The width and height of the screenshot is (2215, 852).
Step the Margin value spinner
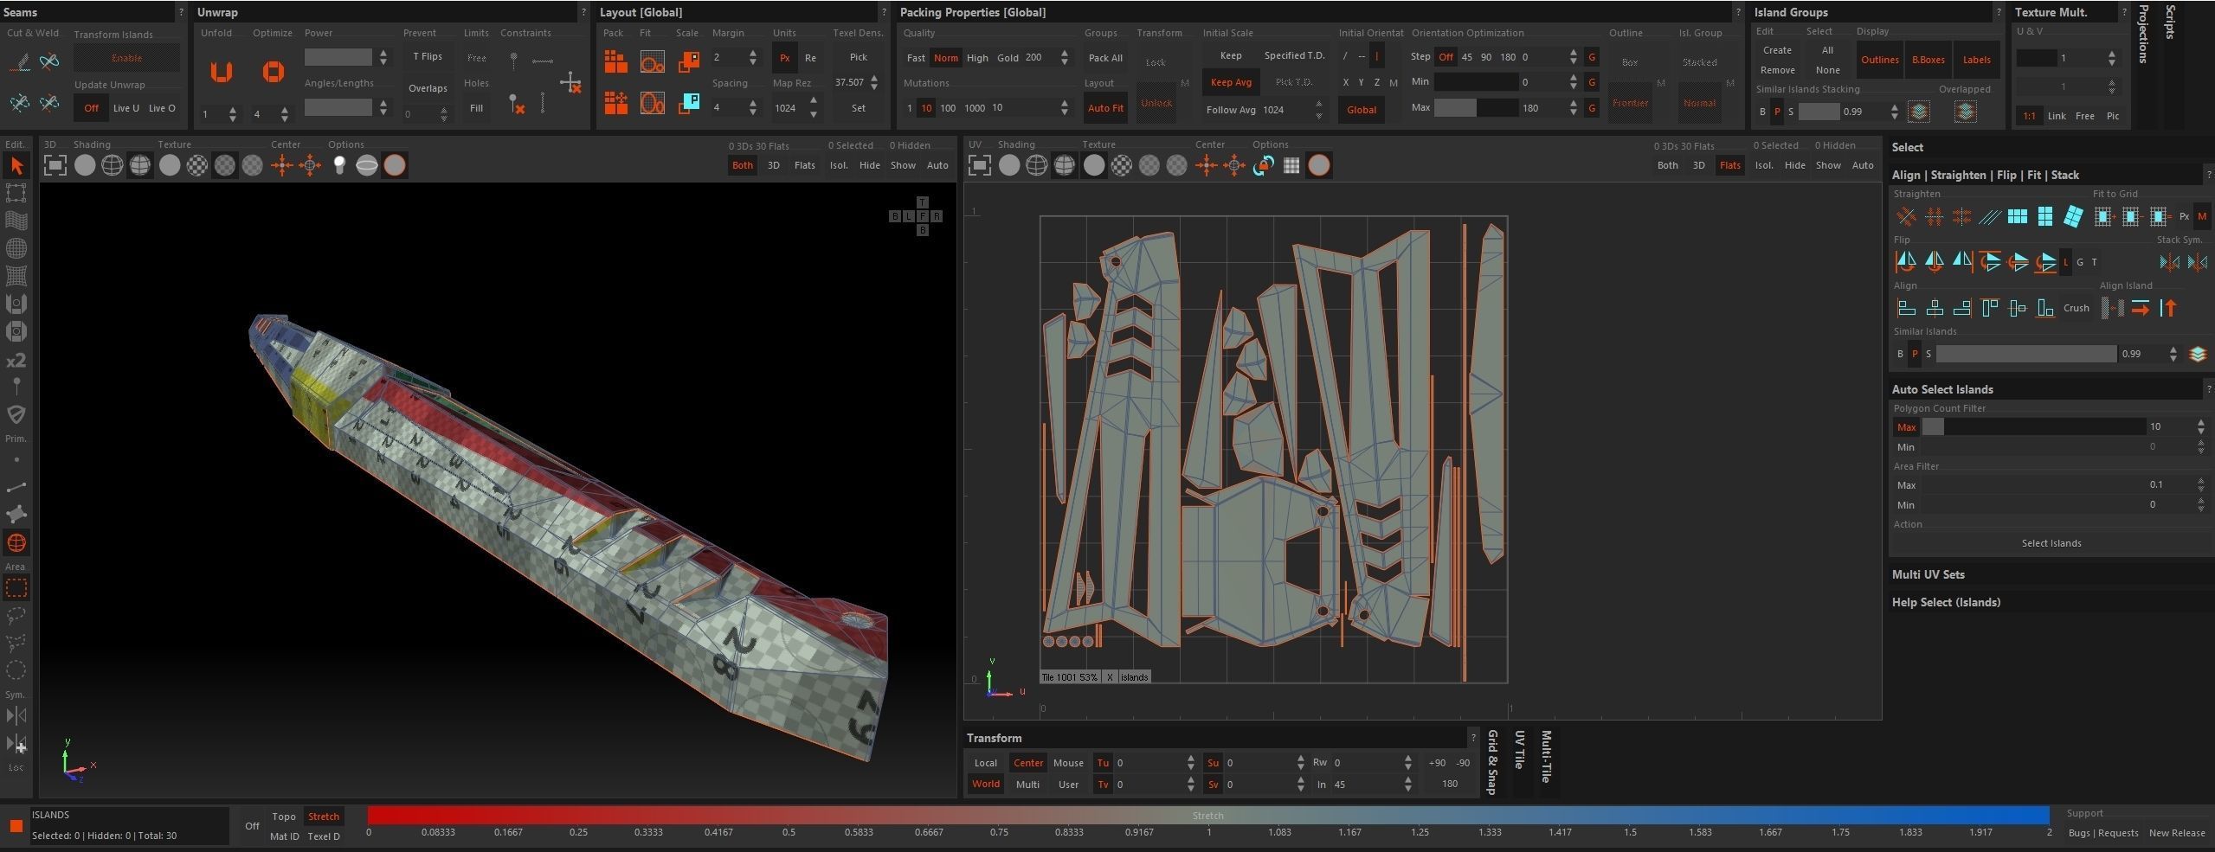tap(752, 57)
